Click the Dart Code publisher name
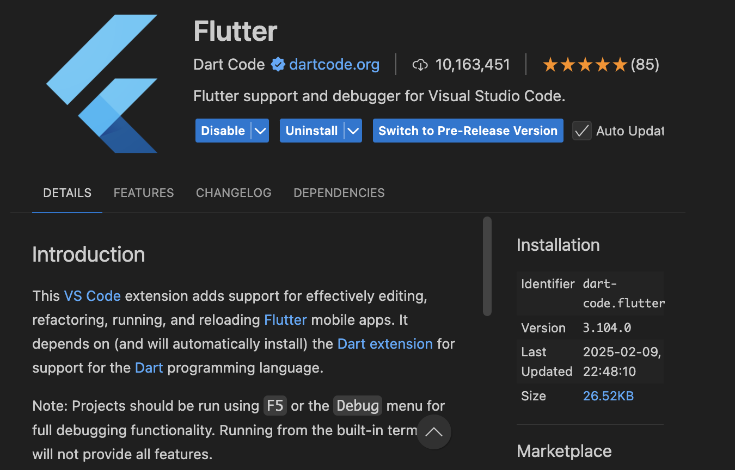This screenshot has width=735, height=470. click(x=229, y=65)
